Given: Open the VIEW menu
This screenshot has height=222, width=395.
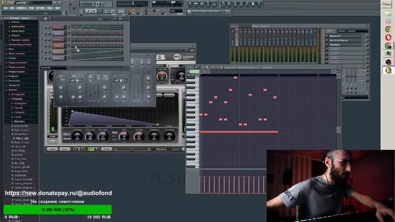Looking at the screenshot, I should (x=31, y=8).
